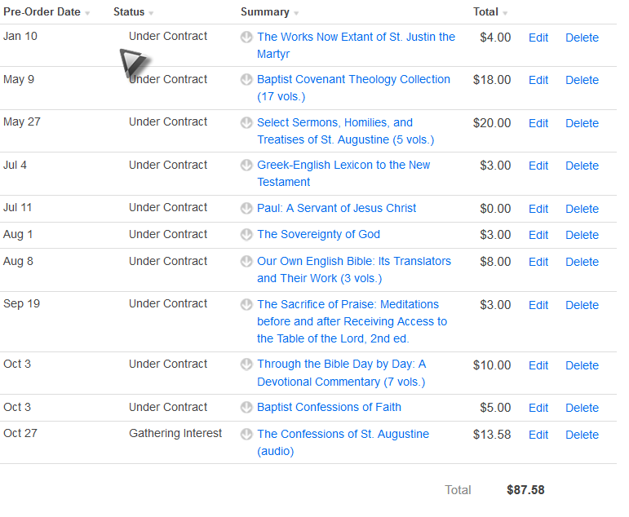This screenshot has width=629, height=517.
Task: Click arrow icon beside Paul: A Servant
Action: [246, 209]
